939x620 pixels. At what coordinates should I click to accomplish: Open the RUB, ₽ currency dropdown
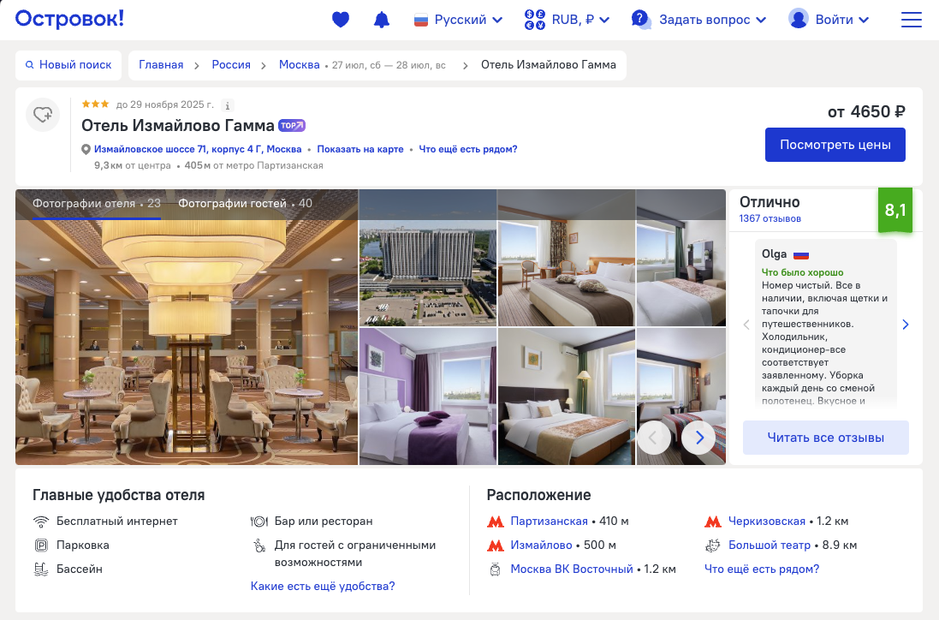pos(568,20)
